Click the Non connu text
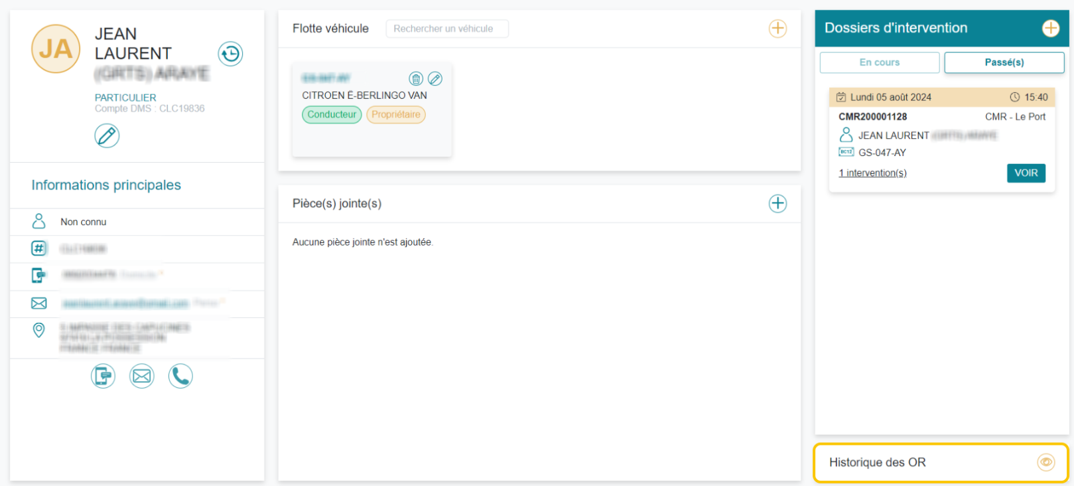The image size is (1074, 486). pyautogui.click(x=84, y=222)
